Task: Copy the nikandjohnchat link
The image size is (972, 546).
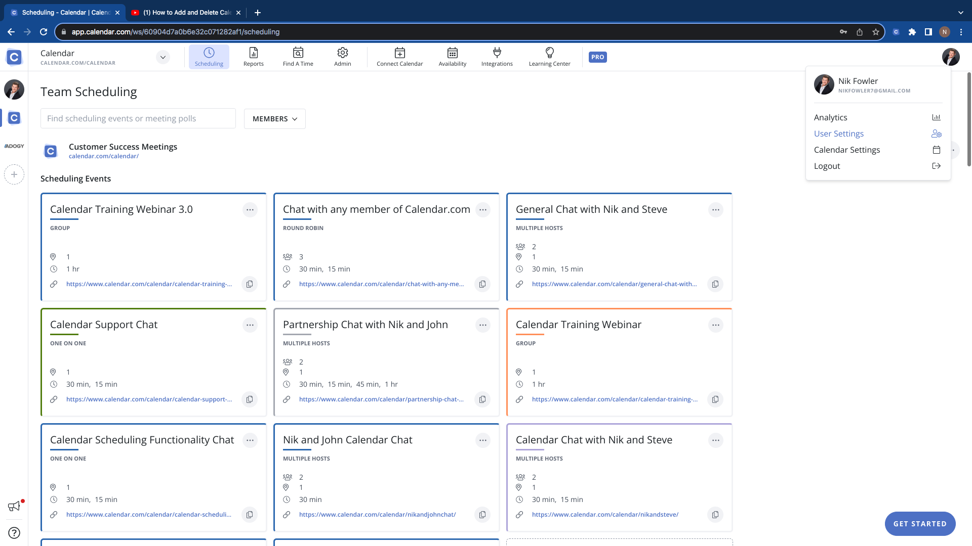Action: (x=482, y=515)
